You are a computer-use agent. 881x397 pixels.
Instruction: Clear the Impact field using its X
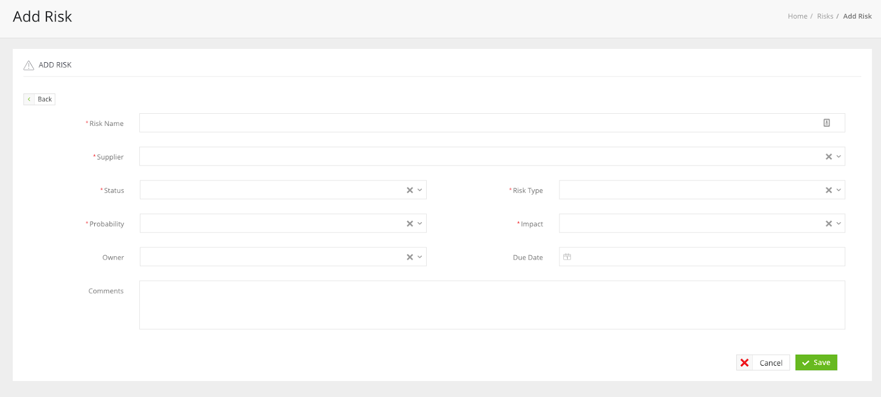point(829,224)
